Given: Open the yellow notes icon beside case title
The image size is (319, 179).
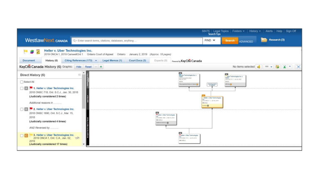Looking at the screenshot, I should click(x=38, y=52).
